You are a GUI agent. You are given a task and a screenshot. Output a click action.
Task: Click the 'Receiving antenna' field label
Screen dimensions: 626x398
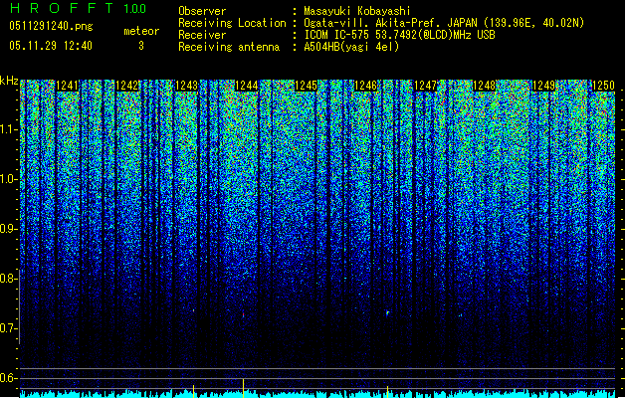point(229,47)
